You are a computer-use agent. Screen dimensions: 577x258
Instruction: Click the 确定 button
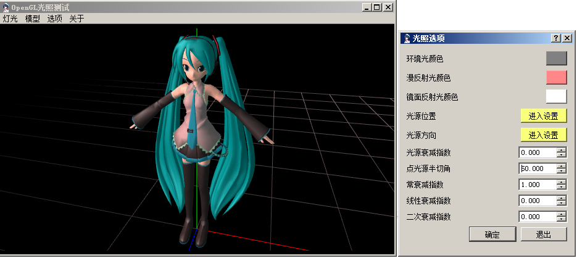coord(492,235)
